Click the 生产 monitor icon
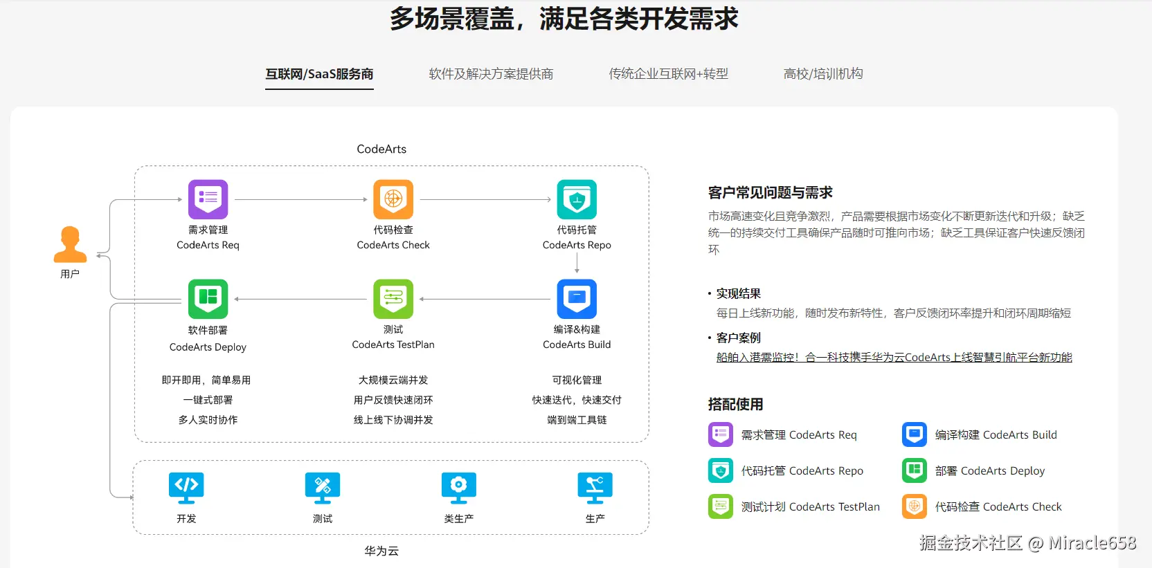The width and height of the screenshot is (1152, 568). coord(595,488)
